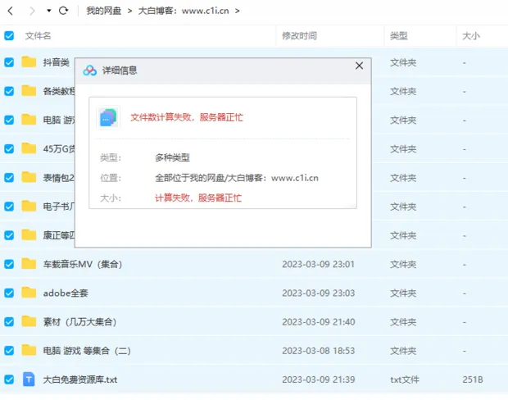Open the 素材（几万大集合） folder name
Image resolution: width=508 pixels, height=400 pixels.
(x=79, y=321)
